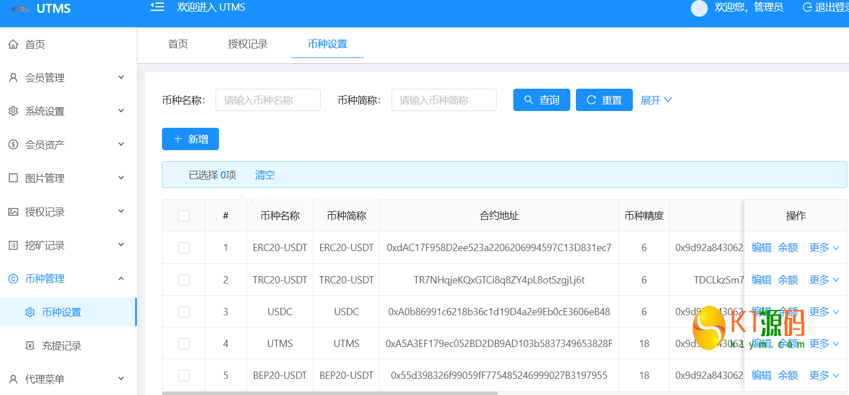Click the user icon beside 代理菜单
Image resolution: width=849 pixels, height=395 pixels.
pyautogui.click(x=13, y=379)
